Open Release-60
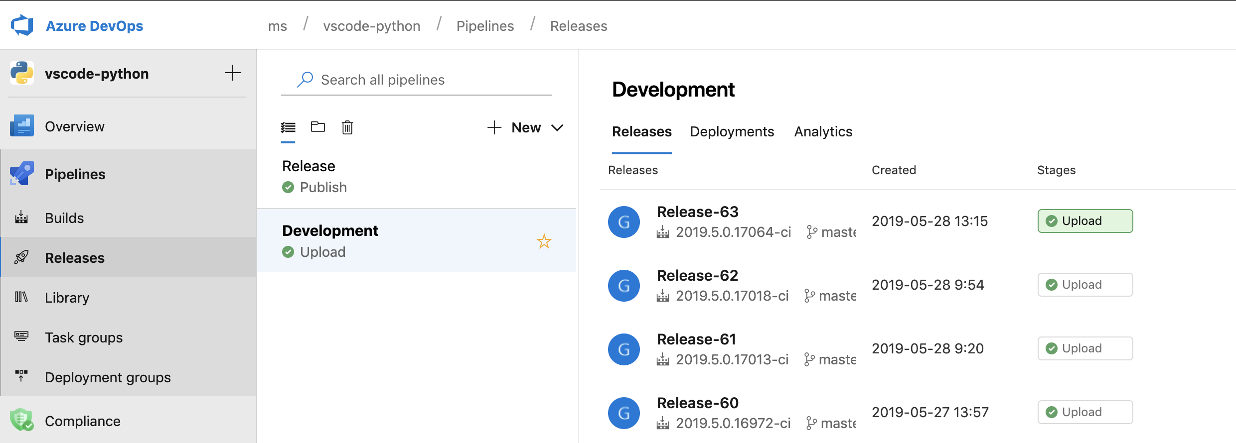1236x443 pixels. [697, 403]
